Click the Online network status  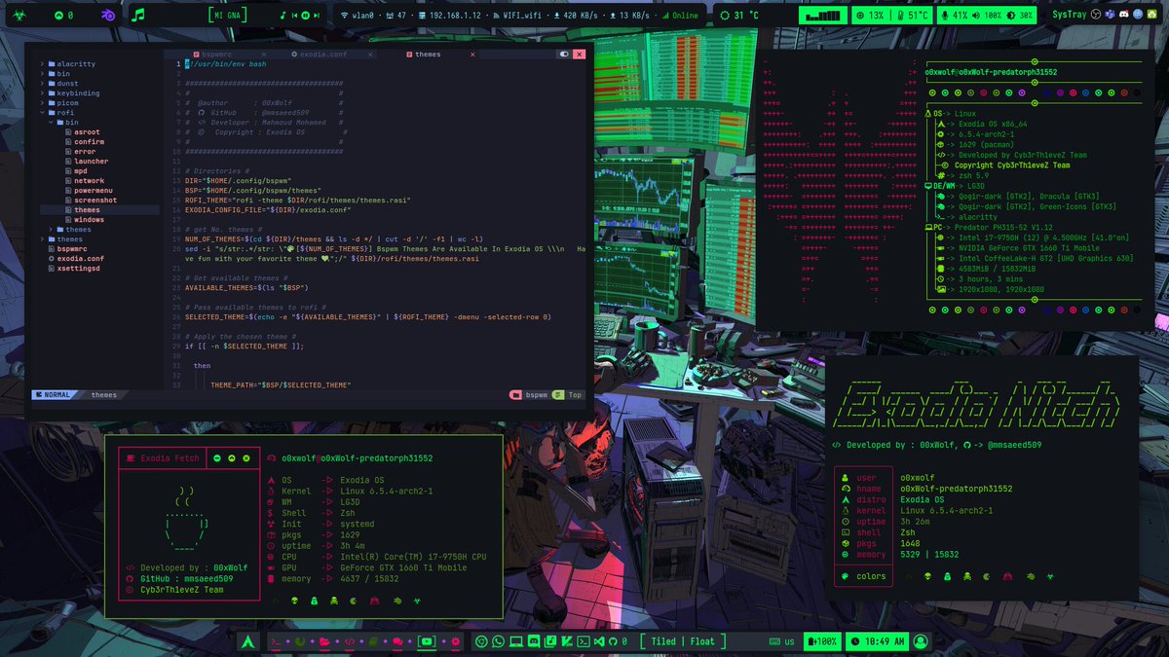pos(678,16)
